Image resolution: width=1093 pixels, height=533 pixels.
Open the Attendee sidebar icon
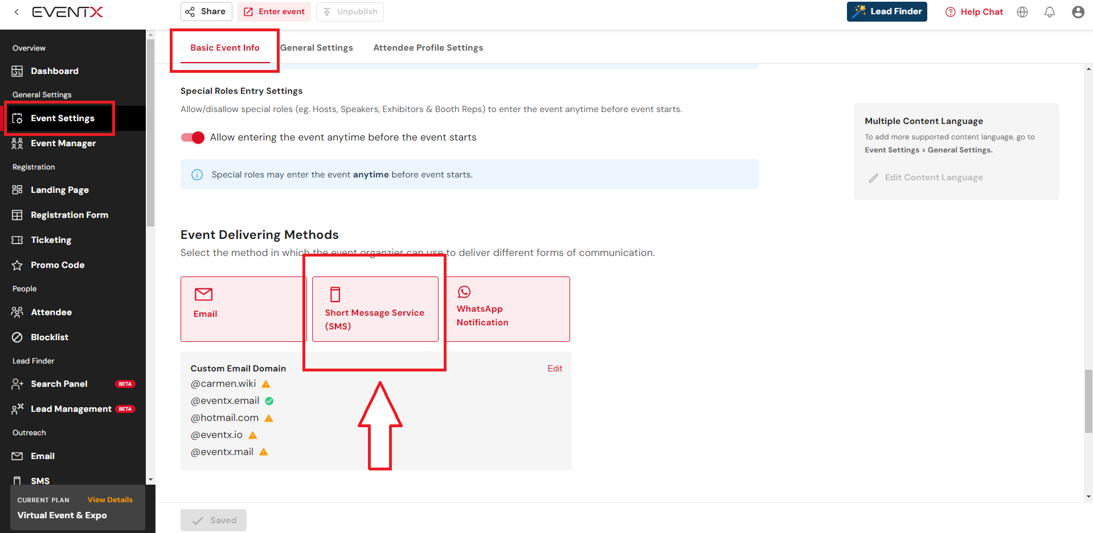[x=17, y=312]
